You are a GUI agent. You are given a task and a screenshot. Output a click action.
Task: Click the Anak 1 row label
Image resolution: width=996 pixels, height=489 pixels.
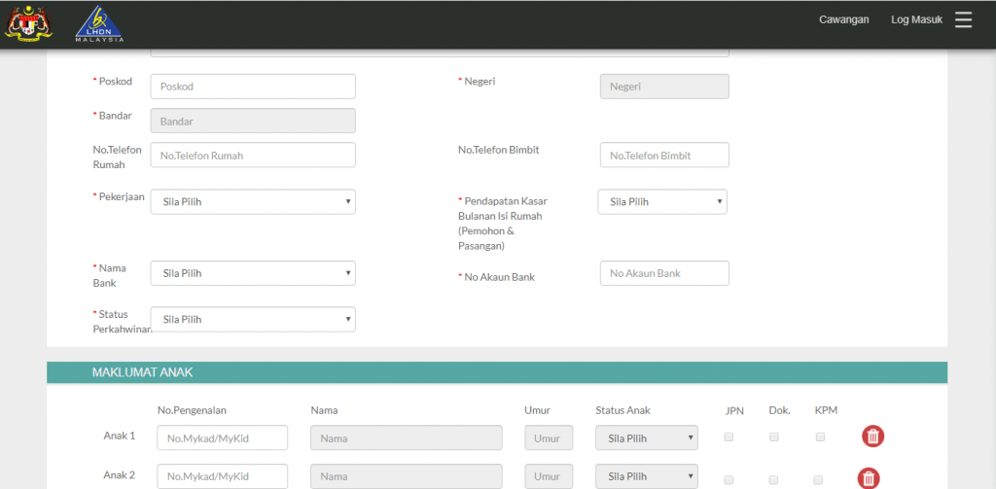[x=120, y=436]
